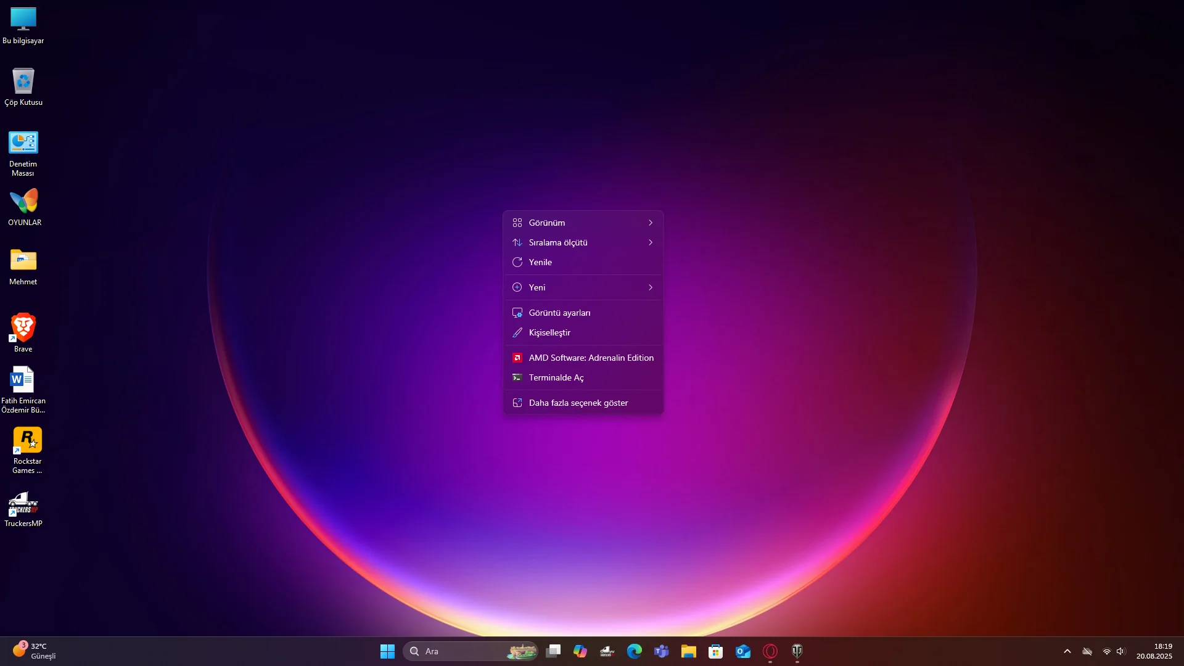Open Copilot from the taskbar
Image resolution: width=1184 pixels, height=666 pixels.
coord(580,651)
